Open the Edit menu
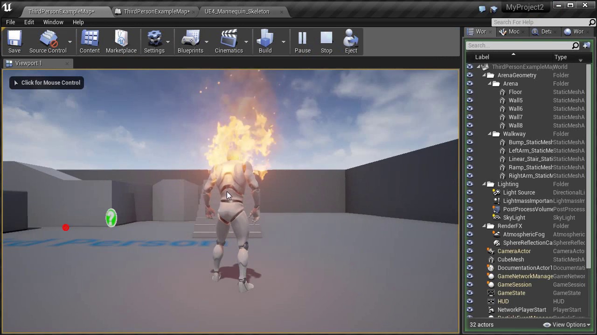The width and height of the screenshot is (597, 335). pyautogui.click(x=29, y=22)
